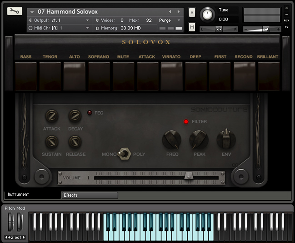Go to next instrument preset arrow
This screenshot has width=295, height=243.
[178, 12]
